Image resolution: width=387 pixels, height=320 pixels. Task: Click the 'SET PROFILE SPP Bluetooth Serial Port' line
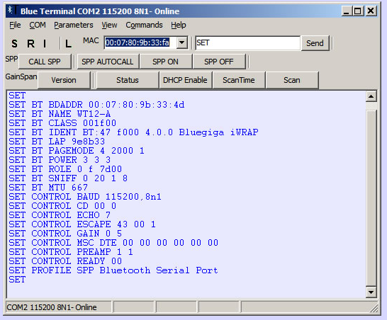(x=113, y=270)
